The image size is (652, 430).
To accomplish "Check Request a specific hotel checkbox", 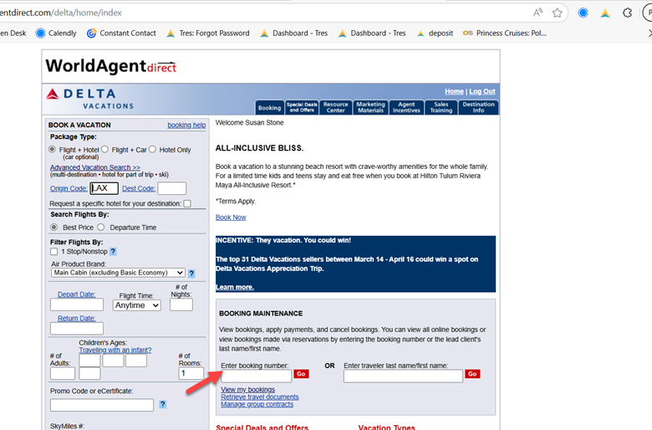I will (x=187, y=203).
